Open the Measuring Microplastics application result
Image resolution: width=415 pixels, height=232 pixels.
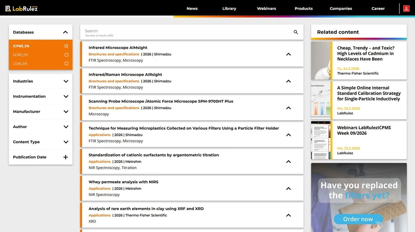(184, 128)
